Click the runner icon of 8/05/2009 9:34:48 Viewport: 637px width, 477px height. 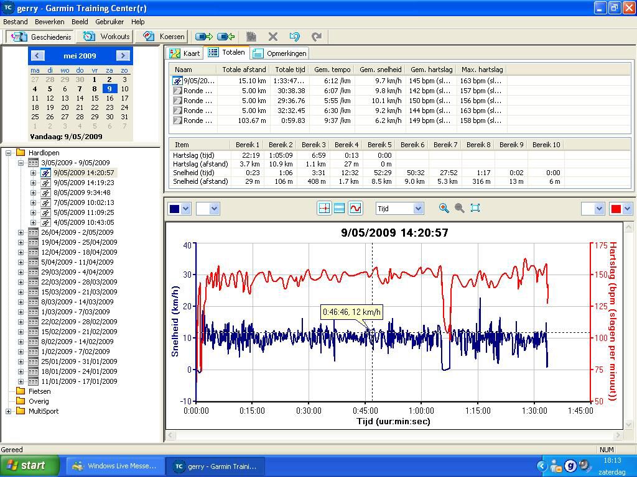click(46, 193)
